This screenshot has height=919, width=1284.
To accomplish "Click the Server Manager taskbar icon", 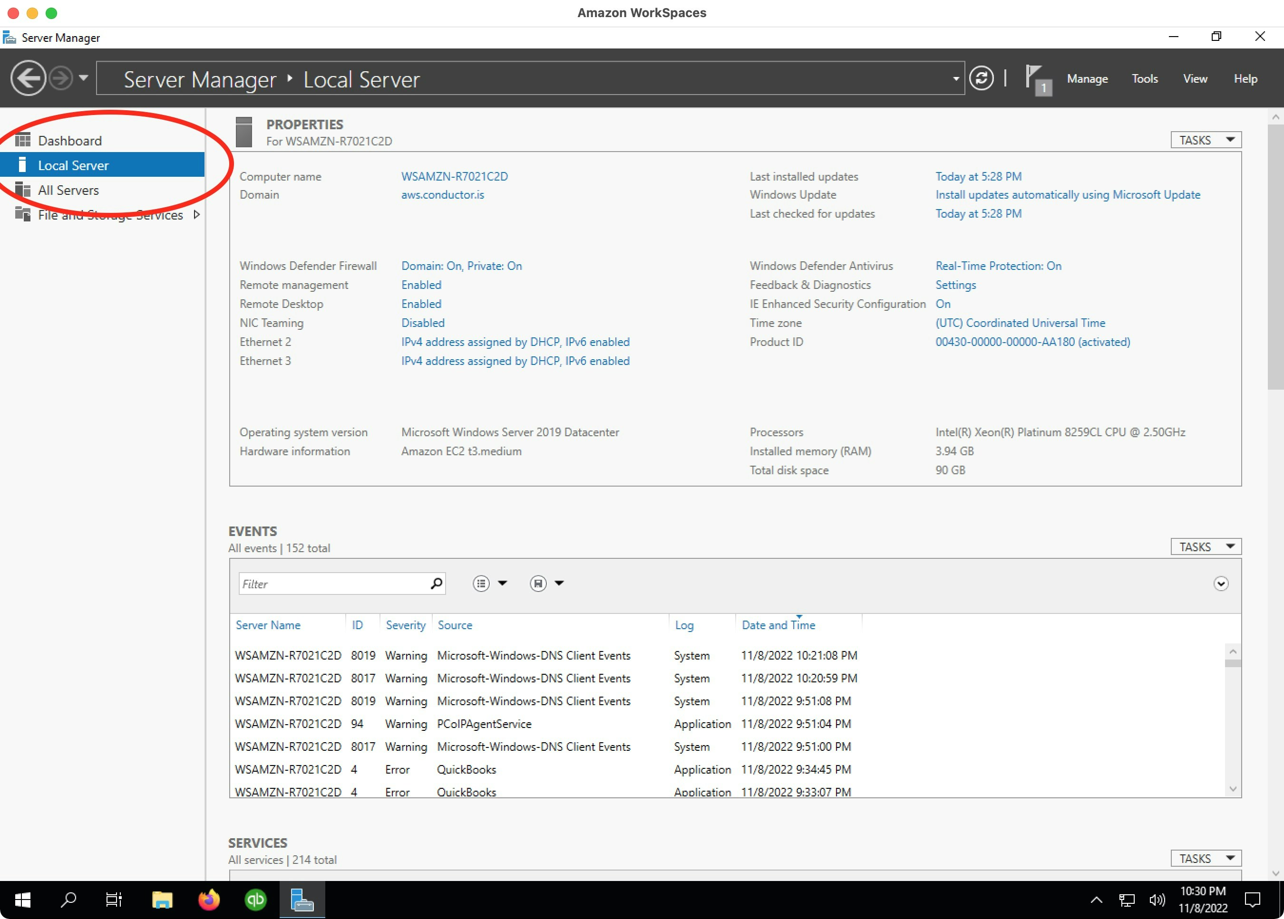I will coord(302,900).
